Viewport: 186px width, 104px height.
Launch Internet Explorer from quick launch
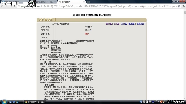(17, 102)
